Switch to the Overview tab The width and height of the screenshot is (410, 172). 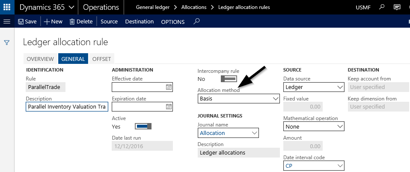(40, 59)
